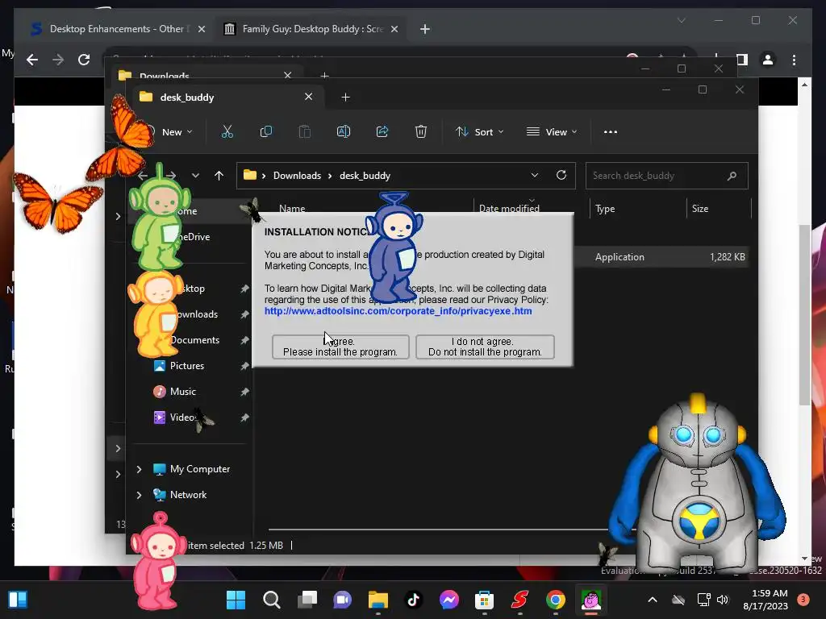Viewport: 826px width, 619px height.
Task: Select the desk_buddy Explorer tab
Action: [x=224, y=98]
